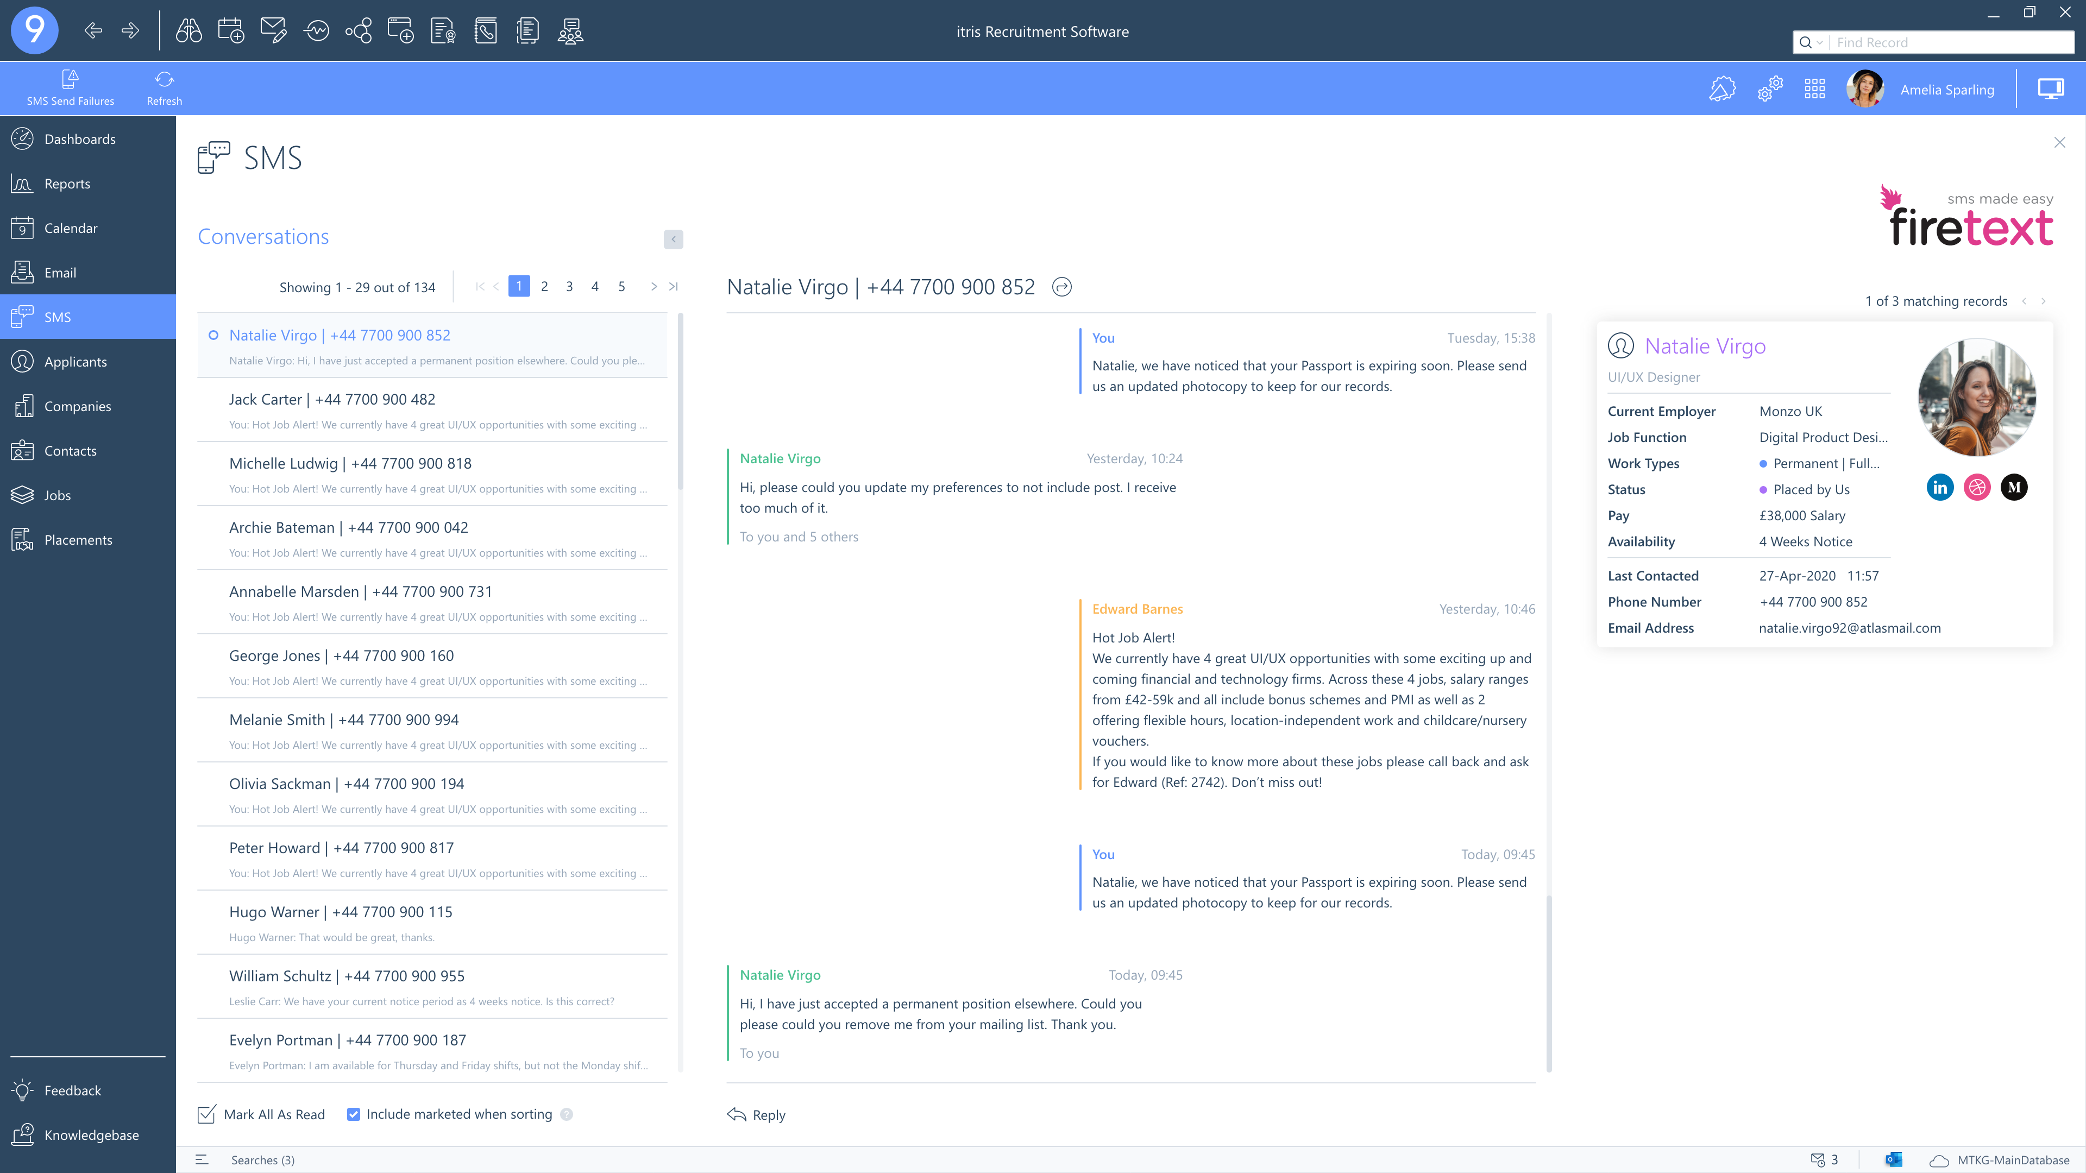Click the forward icon beside Natalie's number
This screenshot has width=2086, height=1173.
(x=1061, y=287)
